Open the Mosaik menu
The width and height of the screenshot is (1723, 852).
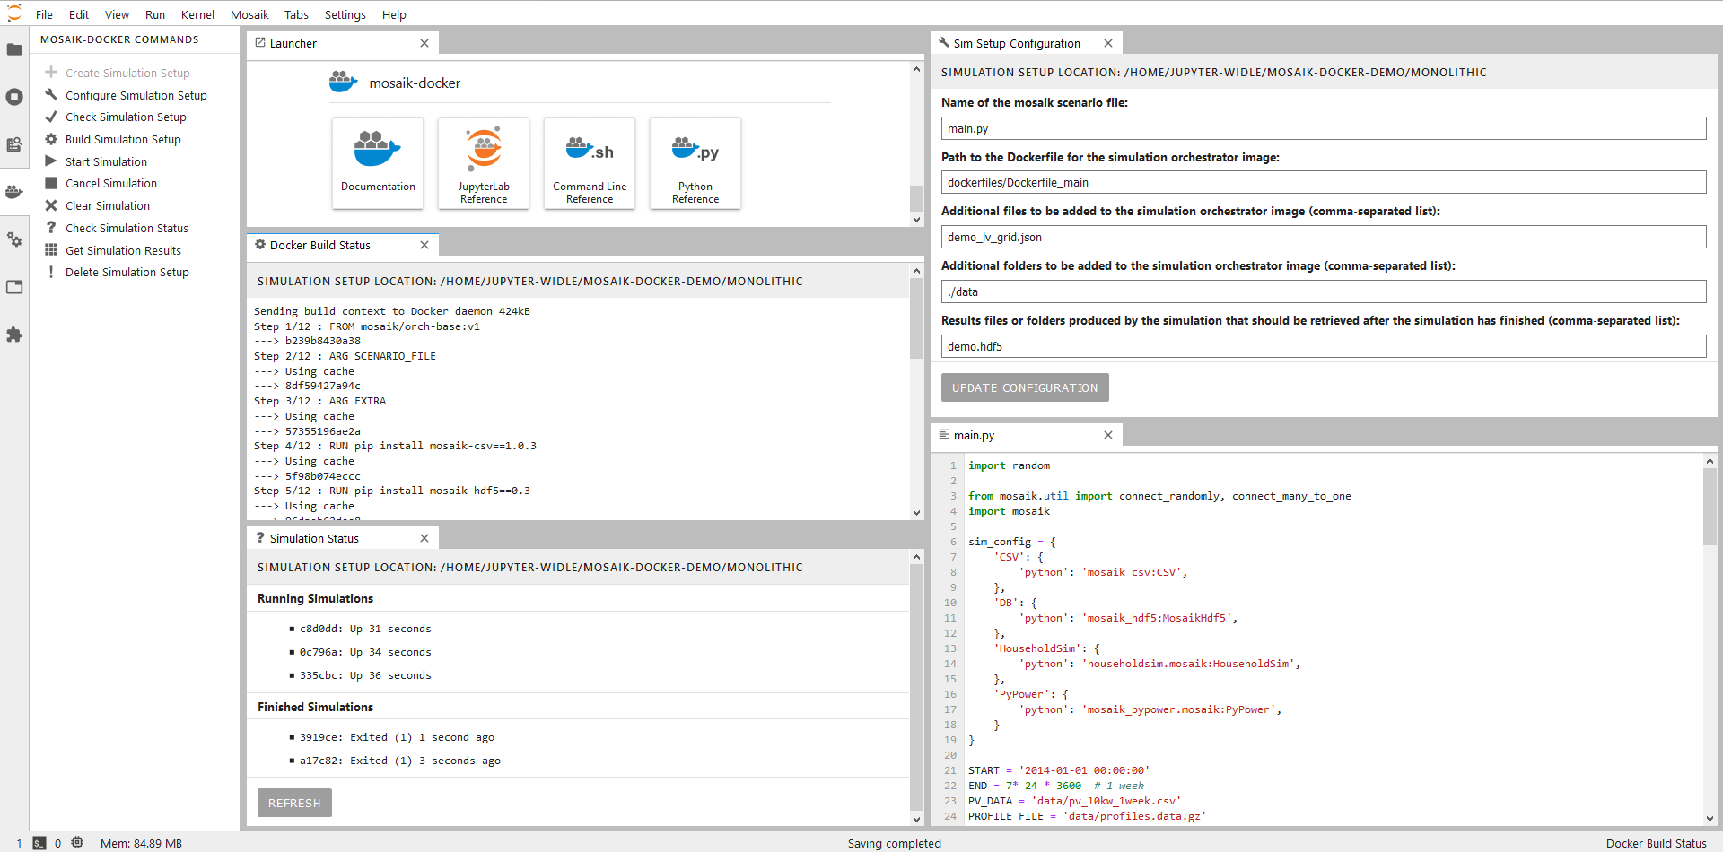tap(249, 14)
